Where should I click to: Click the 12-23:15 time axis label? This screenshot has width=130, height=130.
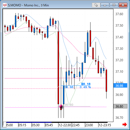point(105,125)
